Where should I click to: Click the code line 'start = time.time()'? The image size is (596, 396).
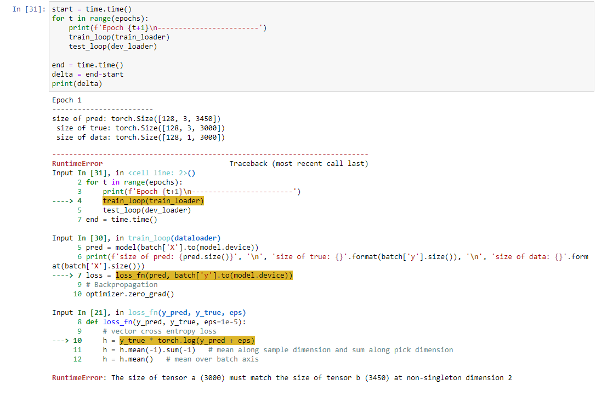[x=92, y=9]
